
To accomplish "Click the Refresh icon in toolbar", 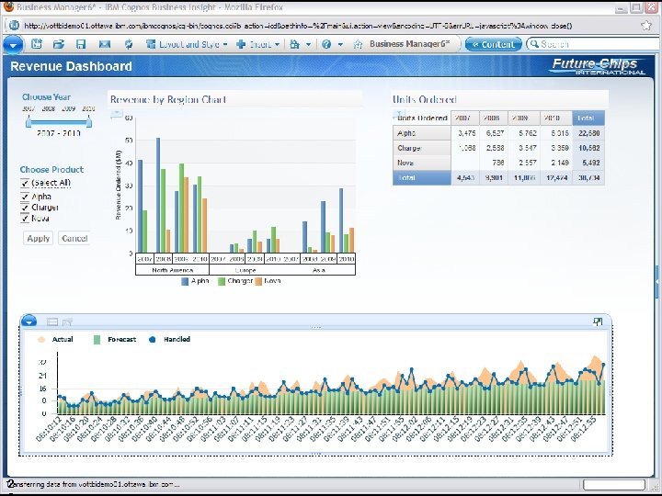I will [x=129, y=44].
